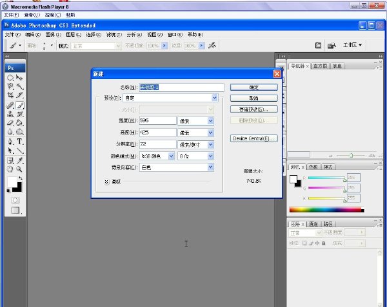387x307 pixels.
Task: Open the Photoshop Image menu
Action: pos(54,35)
